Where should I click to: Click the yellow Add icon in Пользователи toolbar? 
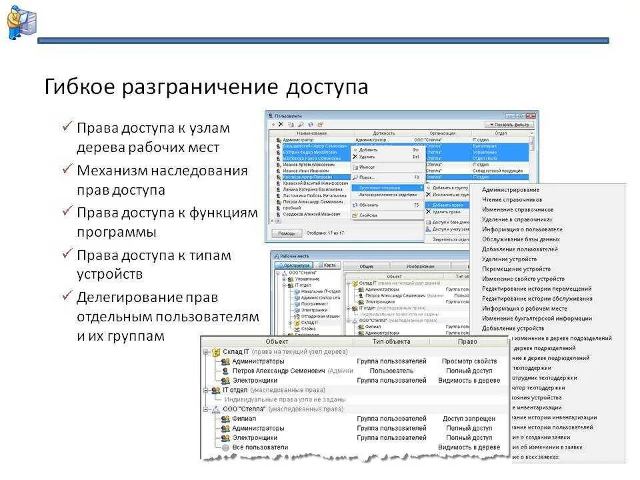273,125
